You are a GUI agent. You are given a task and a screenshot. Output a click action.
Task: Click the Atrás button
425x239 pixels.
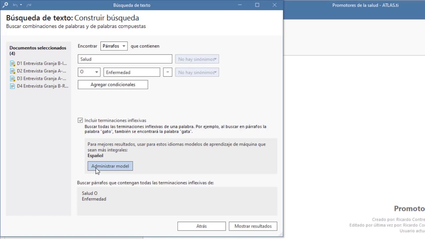point(202,226)
